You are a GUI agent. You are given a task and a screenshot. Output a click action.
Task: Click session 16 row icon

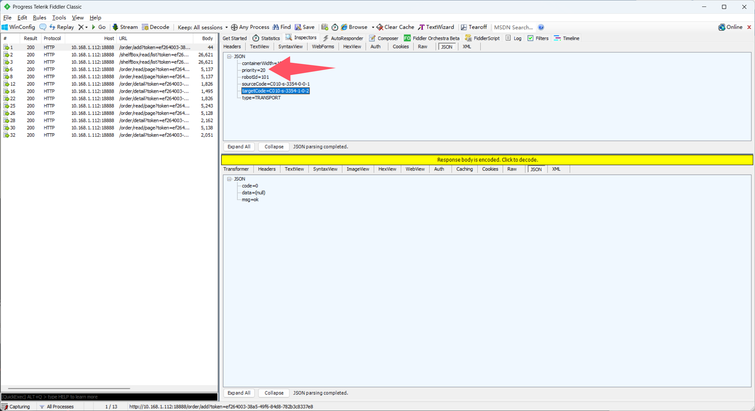tap(6, 91)
